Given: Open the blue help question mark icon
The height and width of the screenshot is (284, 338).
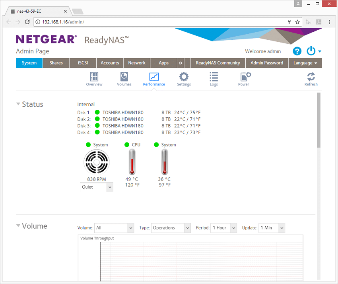Looking at the screenshot, I should coord(297,51).
